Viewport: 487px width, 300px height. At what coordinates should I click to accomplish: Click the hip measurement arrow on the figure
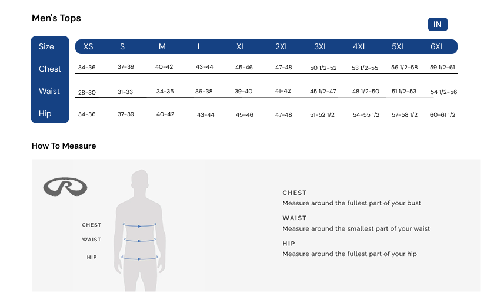click(x=139, y=257)
